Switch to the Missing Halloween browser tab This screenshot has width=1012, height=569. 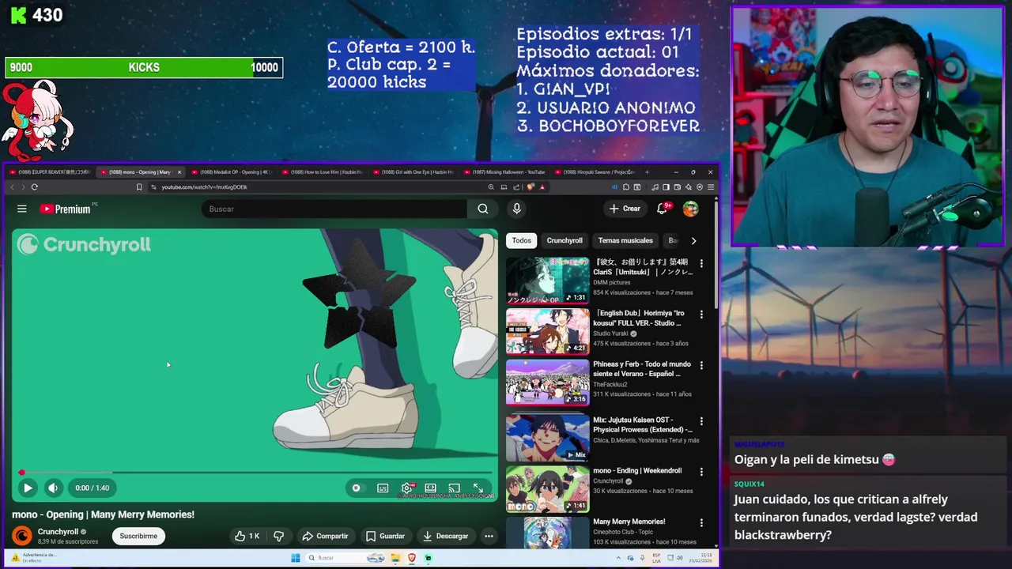click(x=504, y=171)
